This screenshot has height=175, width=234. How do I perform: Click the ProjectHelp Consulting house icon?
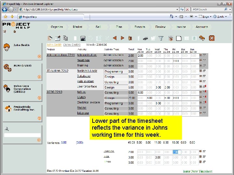[8, 109]
